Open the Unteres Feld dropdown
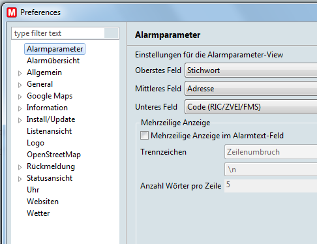 click(251, 107)
